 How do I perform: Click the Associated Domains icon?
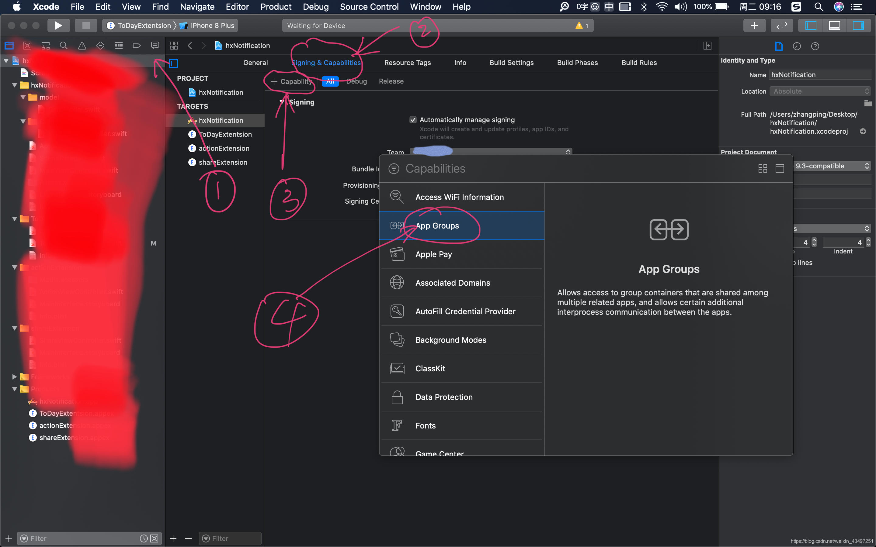(x=397, y=282)
